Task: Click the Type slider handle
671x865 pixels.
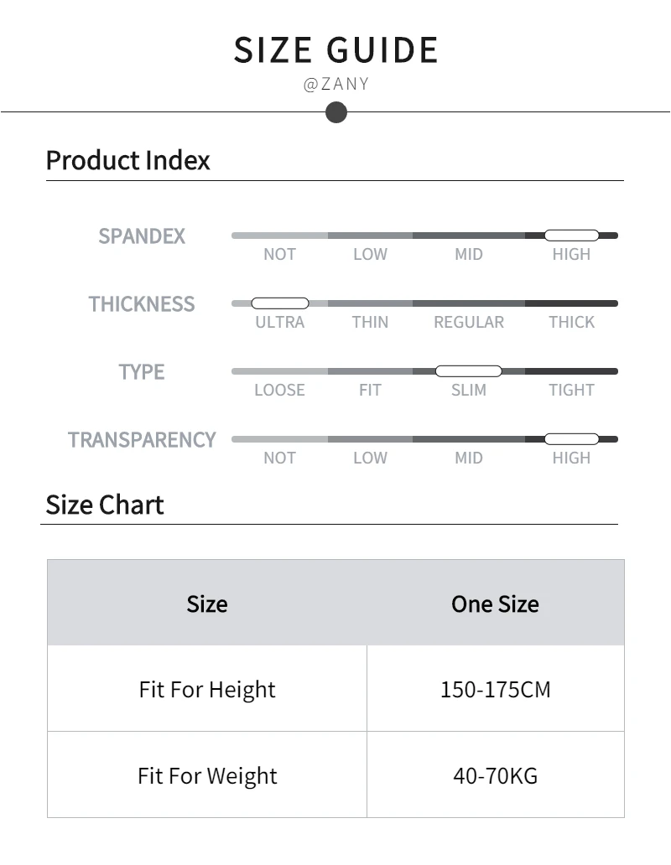Action: (x=468, y=371)
